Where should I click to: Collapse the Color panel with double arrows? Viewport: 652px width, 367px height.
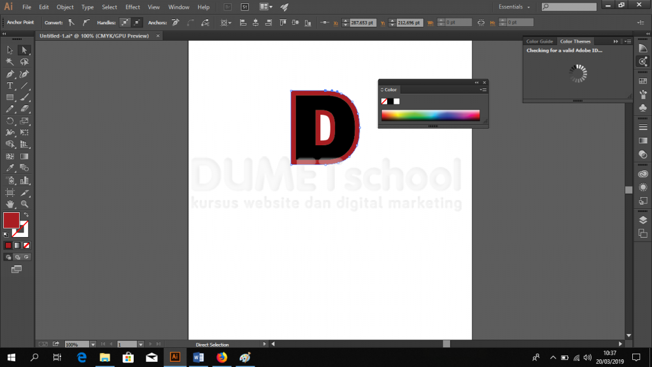pos(476,82)
